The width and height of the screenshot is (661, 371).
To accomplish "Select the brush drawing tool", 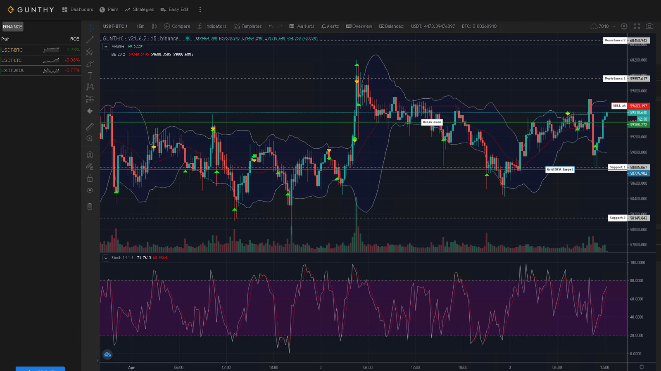I will click(90, 64).
